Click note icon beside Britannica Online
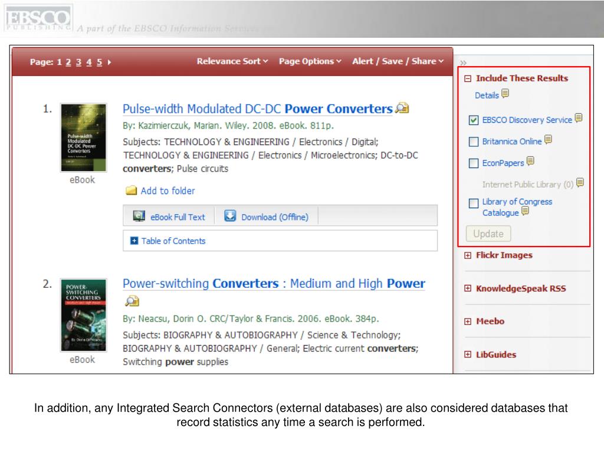Screen dimensions: 604x453 point(548,139)
